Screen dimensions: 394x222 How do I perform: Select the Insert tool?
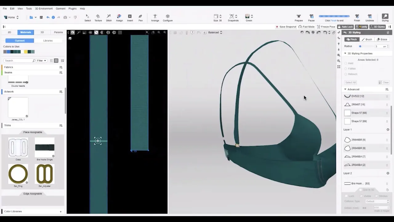(130, 18)
